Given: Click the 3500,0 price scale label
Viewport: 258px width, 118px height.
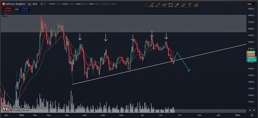Looking at the screenshot, I should pyautogui.click(x=251, y=102).
